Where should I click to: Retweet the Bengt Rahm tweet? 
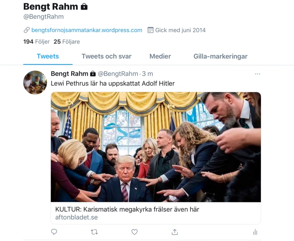pos(94,232)
